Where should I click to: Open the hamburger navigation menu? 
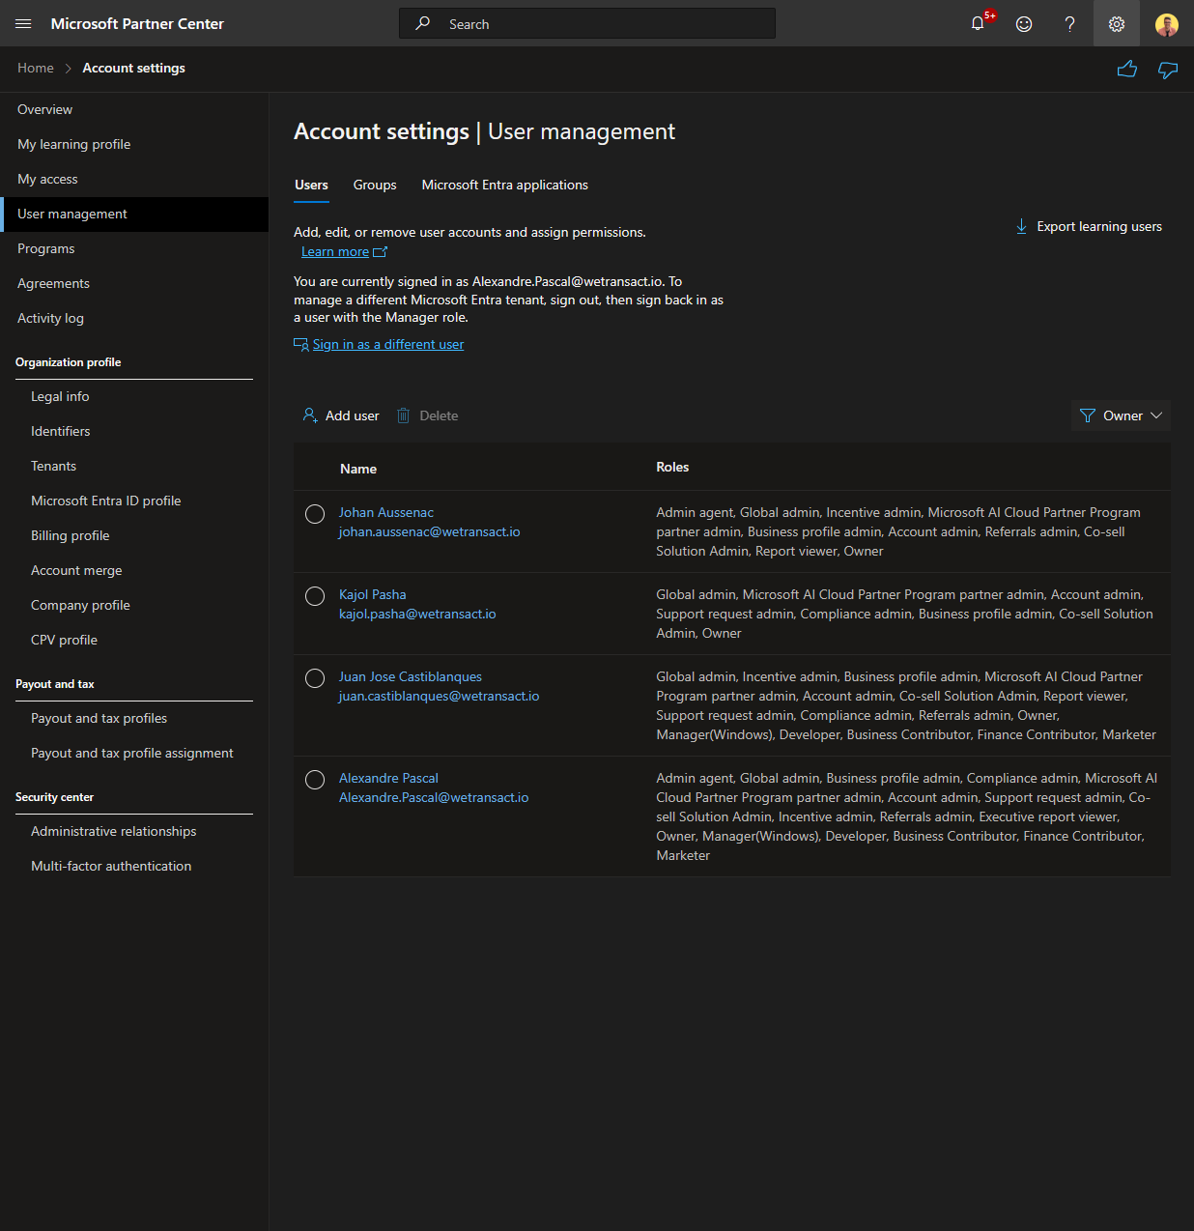23,23
